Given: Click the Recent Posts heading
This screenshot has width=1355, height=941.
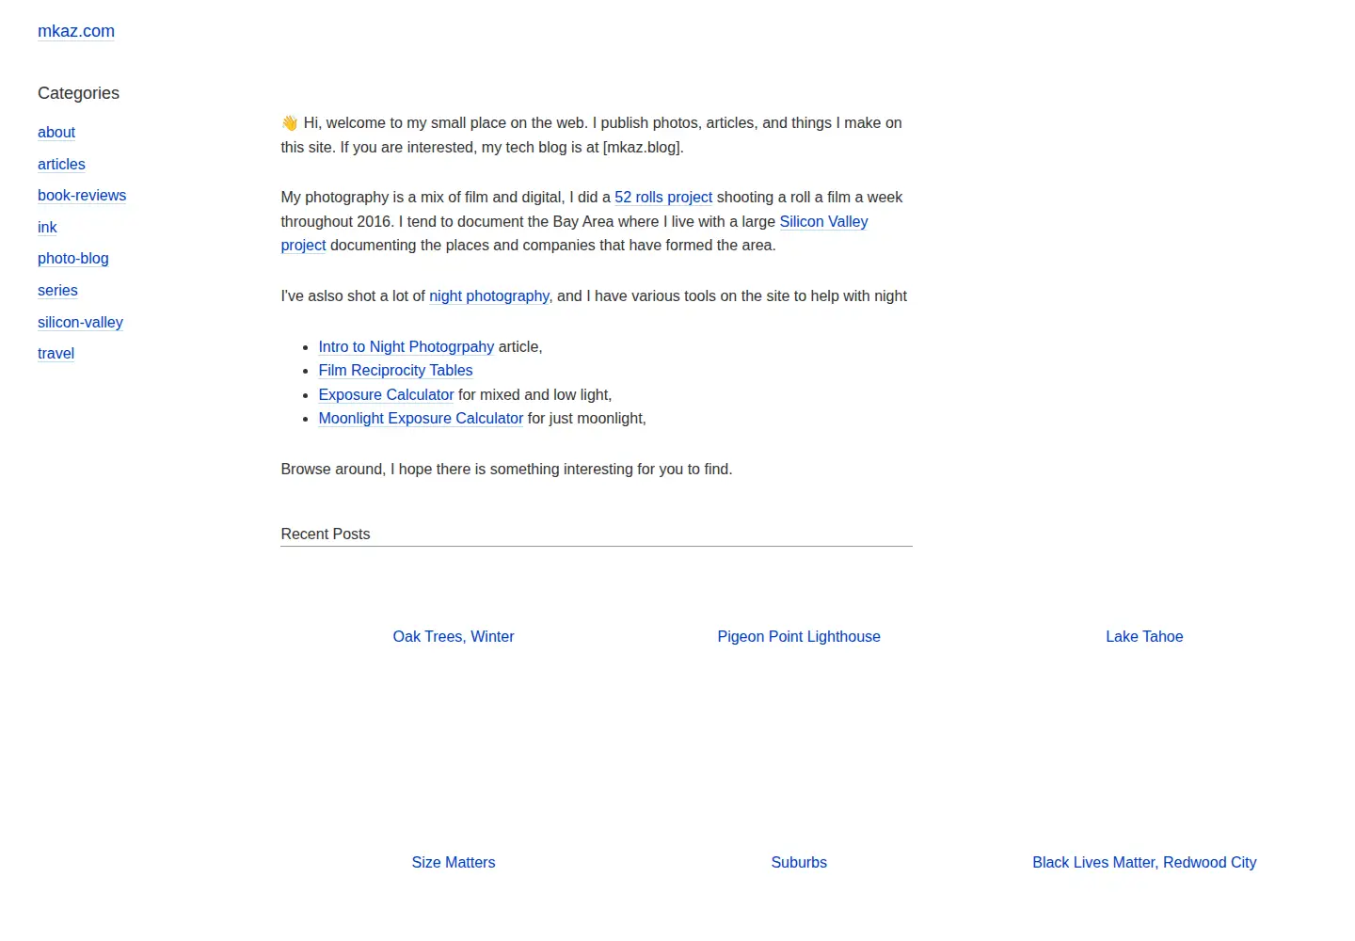Looking at the screenshot, I should [x=326, y=534].
